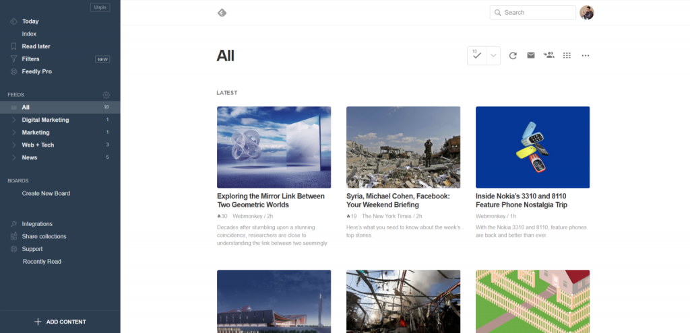This screenshot has width=690, height=333.
Task: Click the envelope email icon
Action: pyautogui.click(x=531, y=56)
